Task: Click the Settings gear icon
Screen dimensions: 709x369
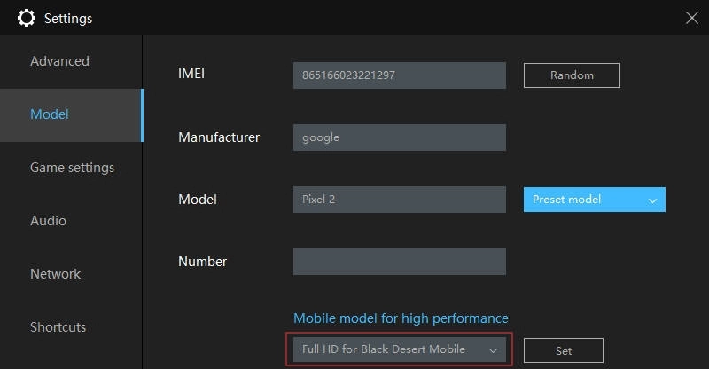Action: pos(27,18)
